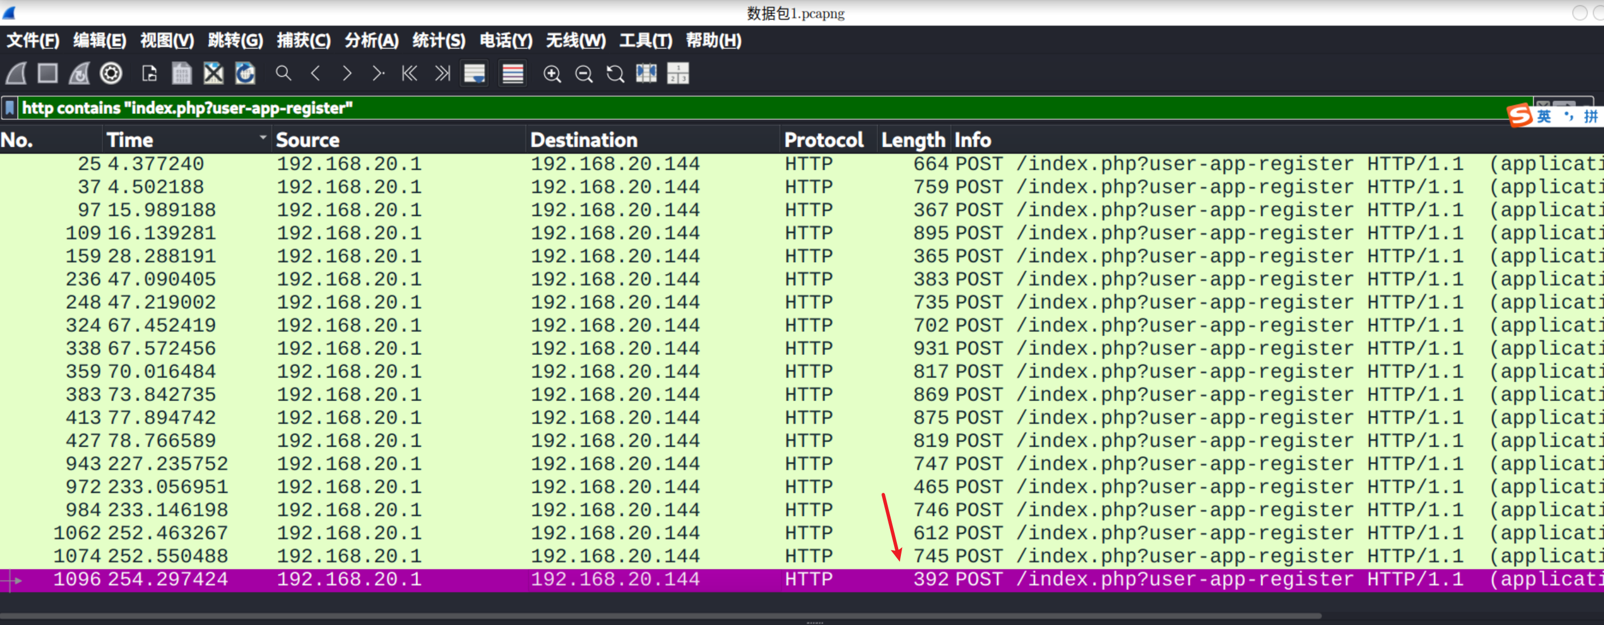Click the display filter bookmark icon

10,108
